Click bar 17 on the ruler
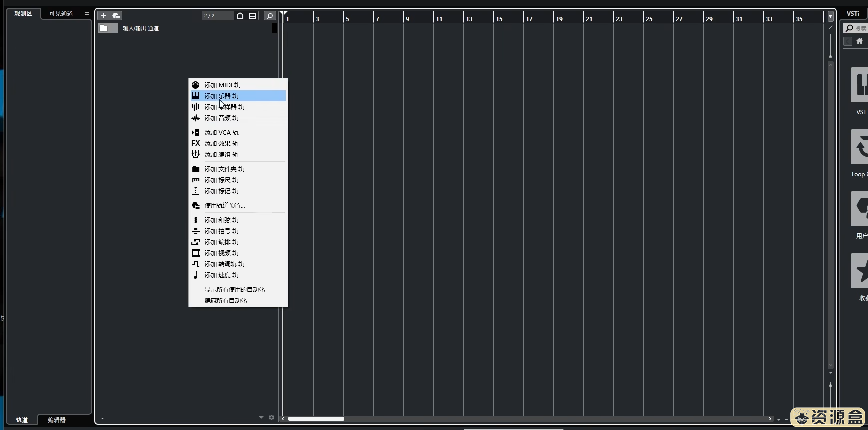The height and width of the screenshot is (430, 868). (x=529, y=19)
